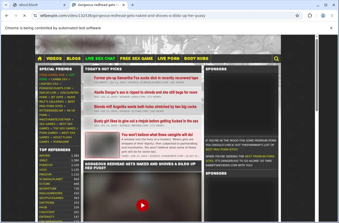The height and width of the screenshot is (223, 339).
Task: Open the Abella Danger hot pick headline
Action: click(x=146, y=92)
